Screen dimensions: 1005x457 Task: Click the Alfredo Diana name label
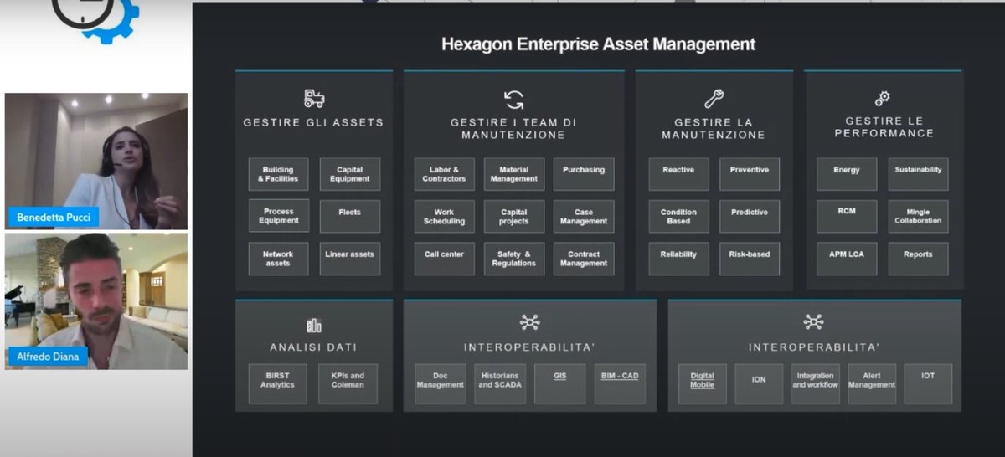(x=47, y=357)
